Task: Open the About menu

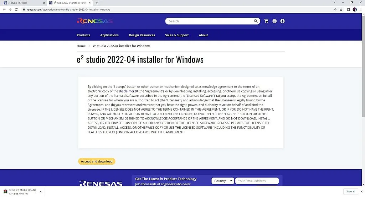Action: click(x=203, y=35)
